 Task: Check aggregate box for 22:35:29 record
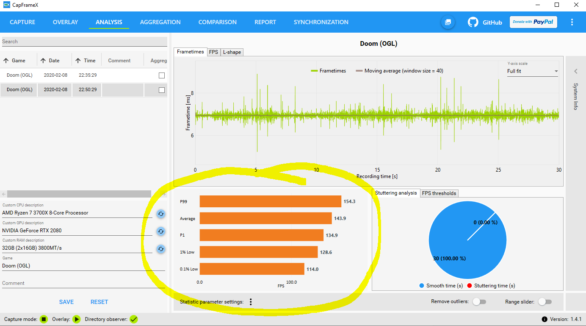point(162,75)
